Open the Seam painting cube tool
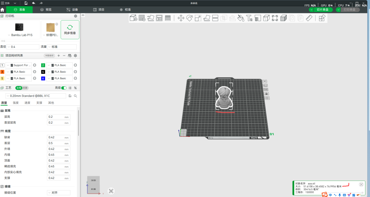This screenshot has width=370, height=197. (x=267, y=18)
